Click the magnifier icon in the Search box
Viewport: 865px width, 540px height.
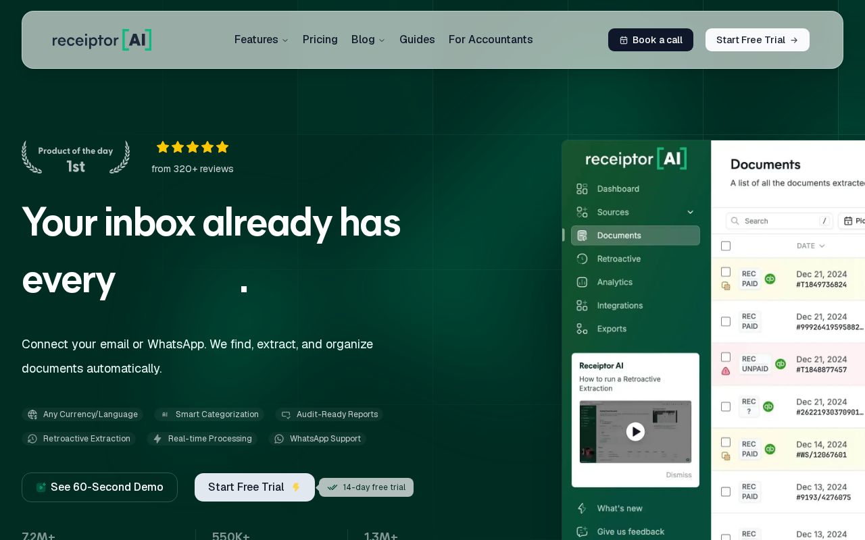click(735, 221)
